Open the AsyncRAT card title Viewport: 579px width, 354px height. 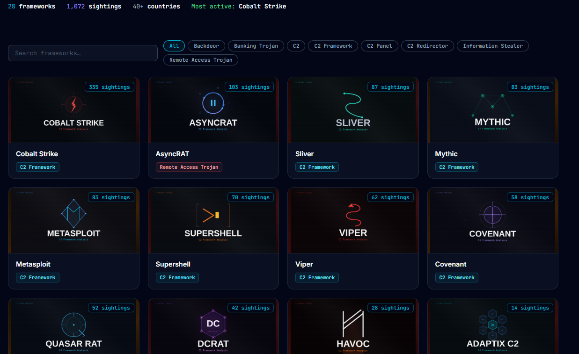click(172, 154)
